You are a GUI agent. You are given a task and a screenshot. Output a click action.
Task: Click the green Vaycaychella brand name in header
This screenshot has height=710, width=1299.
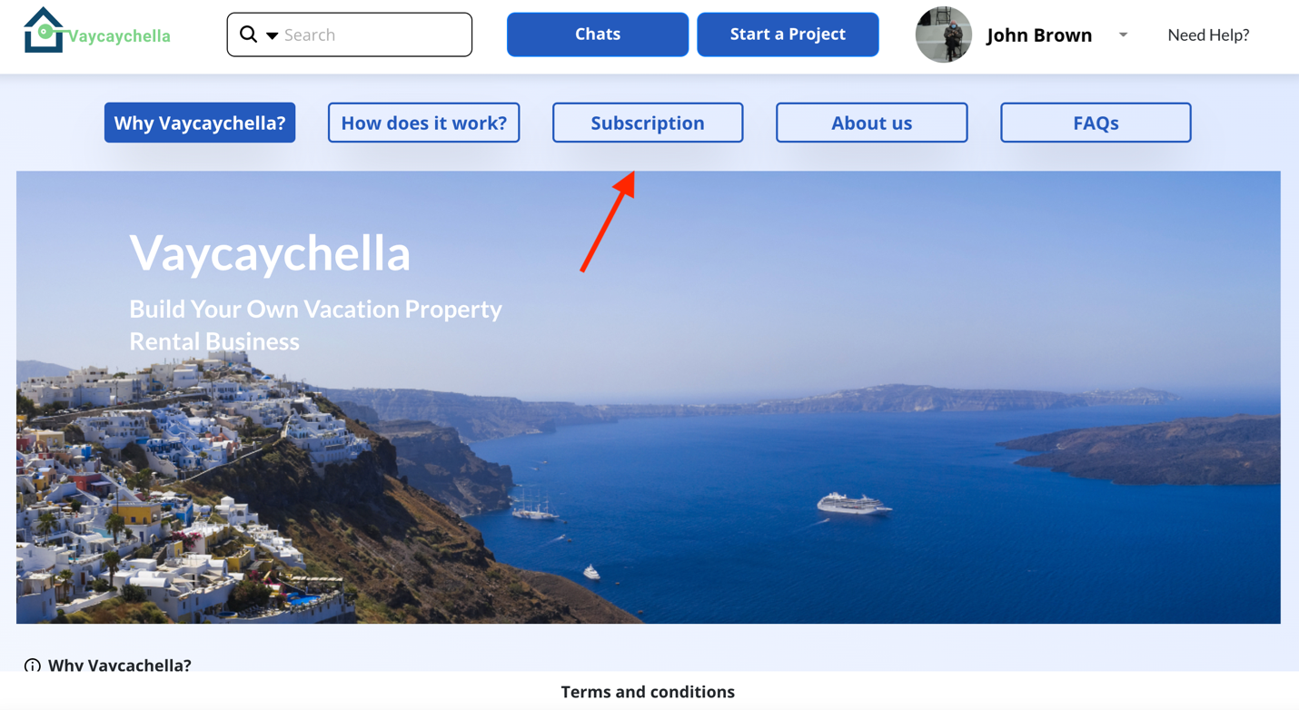119,36
